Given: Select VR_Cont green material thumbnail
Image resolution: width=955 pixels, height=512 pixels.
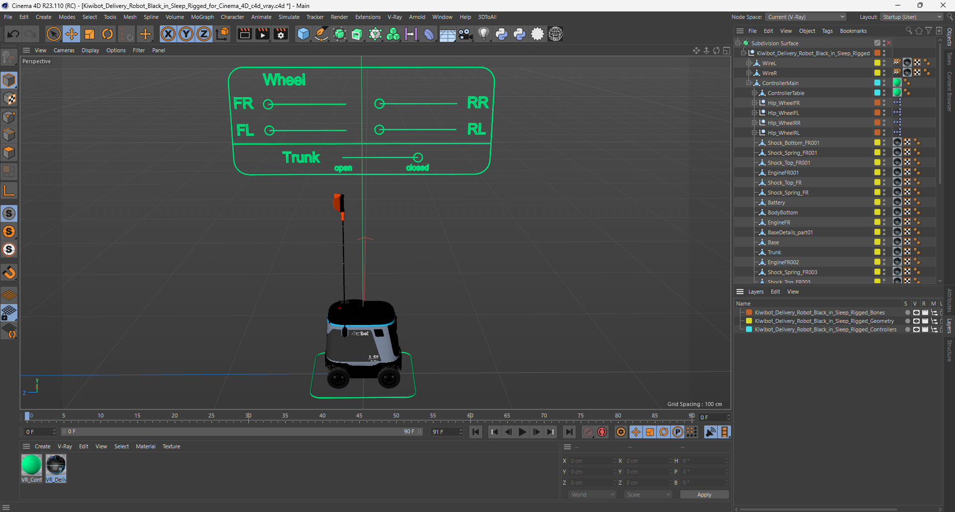Looking at the screenshot, I should tap(31, 465).
